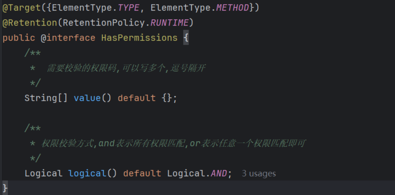Click the HasPermissions interface name

(x=139, y=38)
